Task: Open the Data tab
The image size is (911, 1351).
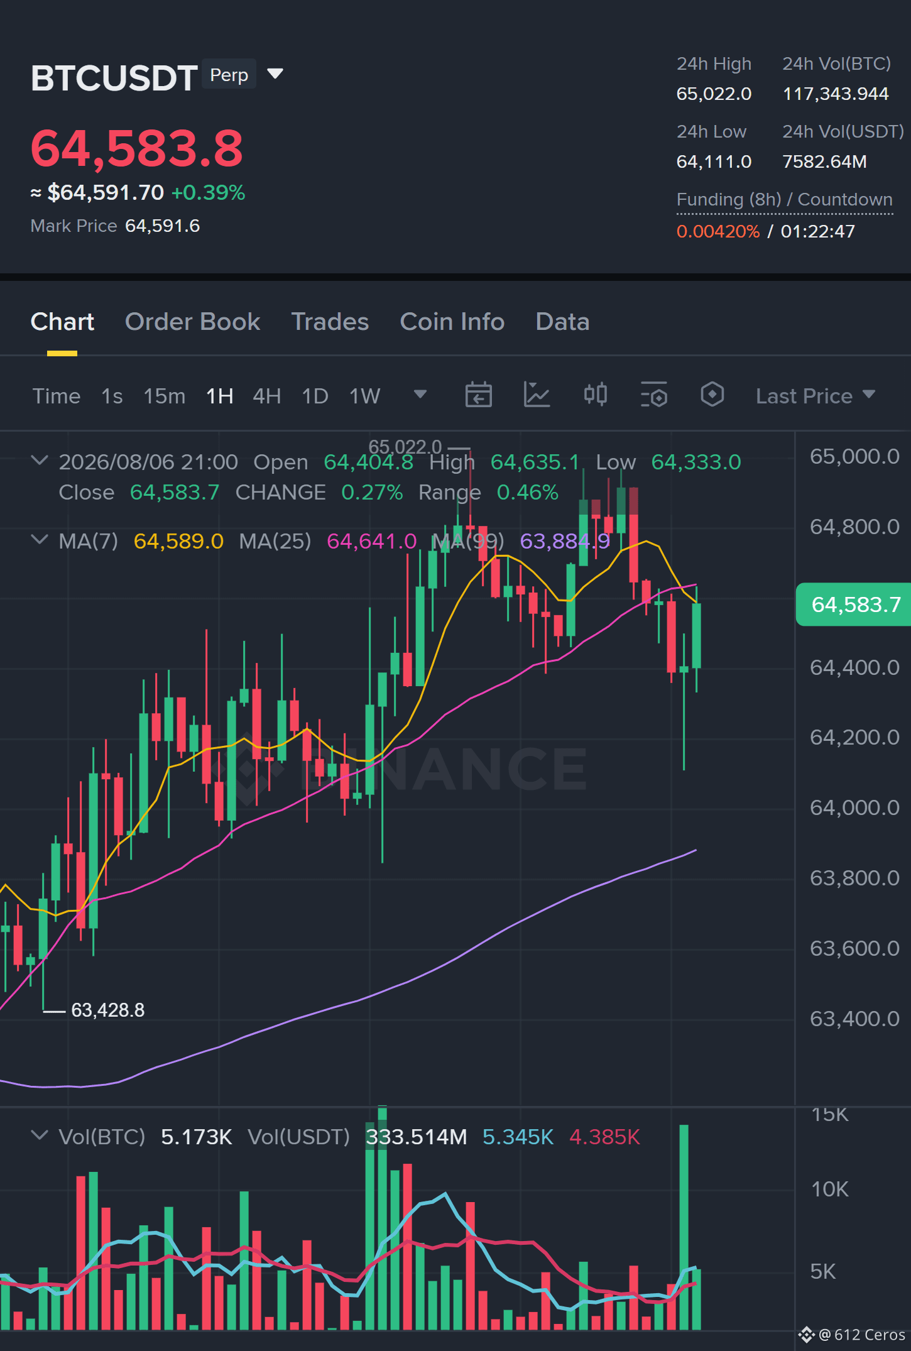Action: click(562, 322)
